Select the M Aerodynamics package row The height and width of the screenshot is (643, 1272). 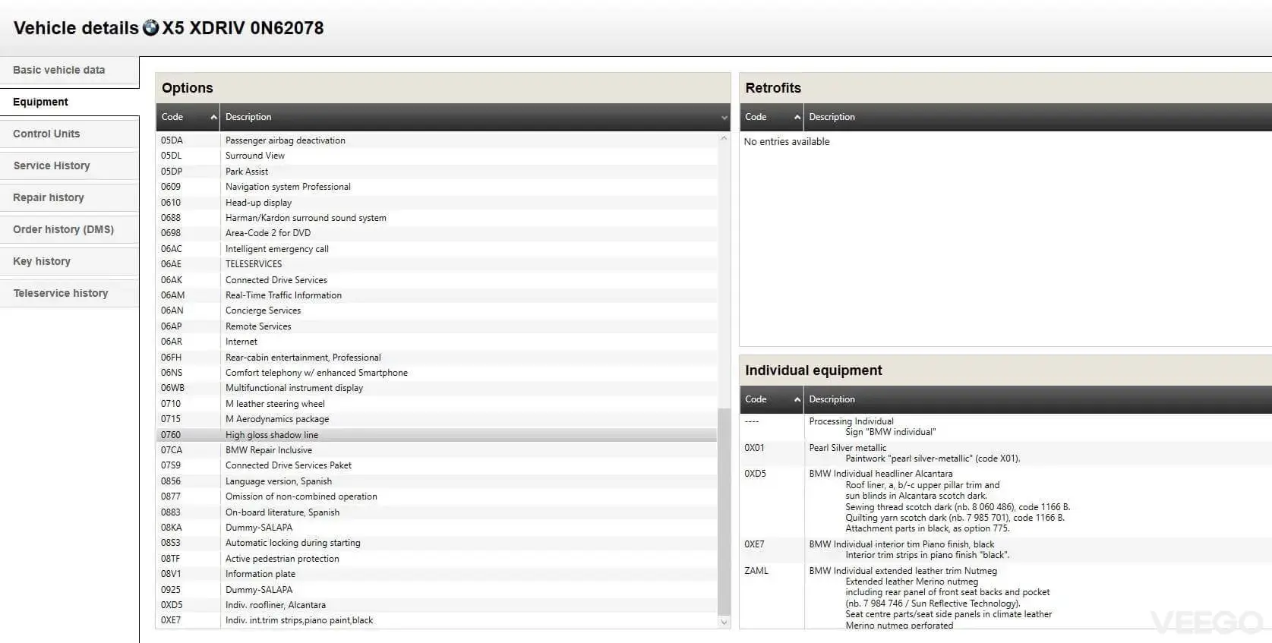point(437,419)
